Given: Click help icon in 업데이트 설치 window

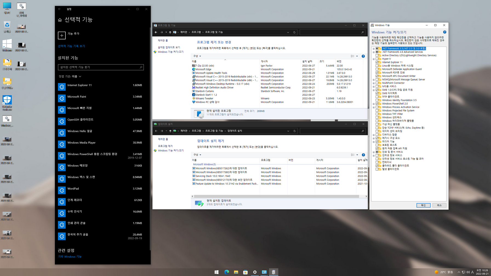Looking at the screenshot, I should pos(363,155).
